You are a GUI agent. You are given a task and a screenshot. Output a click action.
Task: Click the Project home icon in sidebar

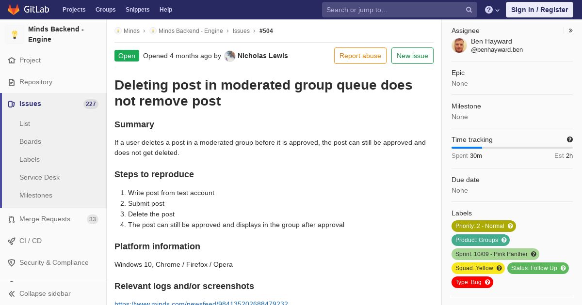pos(12,61)
